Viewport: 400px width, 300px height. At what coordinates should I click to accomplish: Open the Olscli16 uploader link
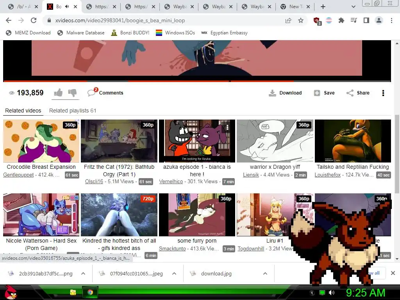pos(94,182)
